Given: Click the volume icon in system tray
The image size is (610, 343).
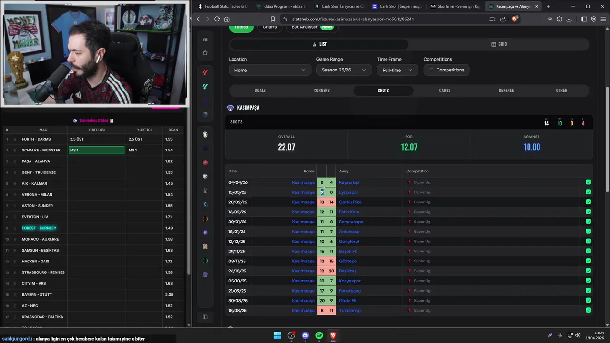Looking at the screenshot, I should [578, 335].
